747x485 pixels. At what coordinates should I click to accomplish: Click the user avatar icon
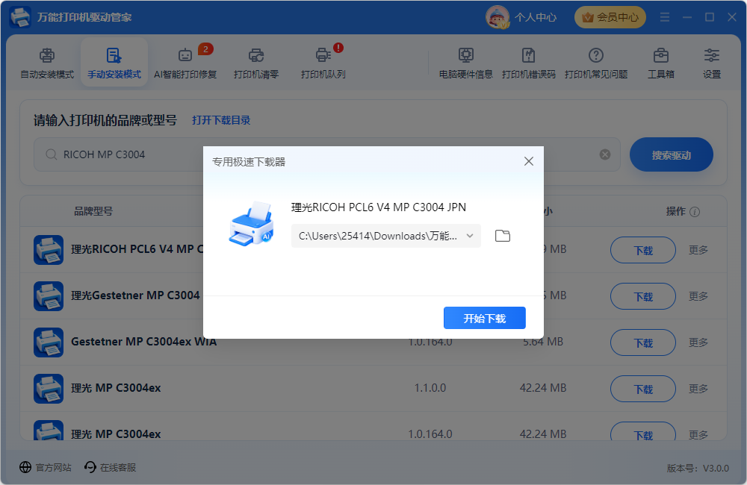(x=498, y=17)
